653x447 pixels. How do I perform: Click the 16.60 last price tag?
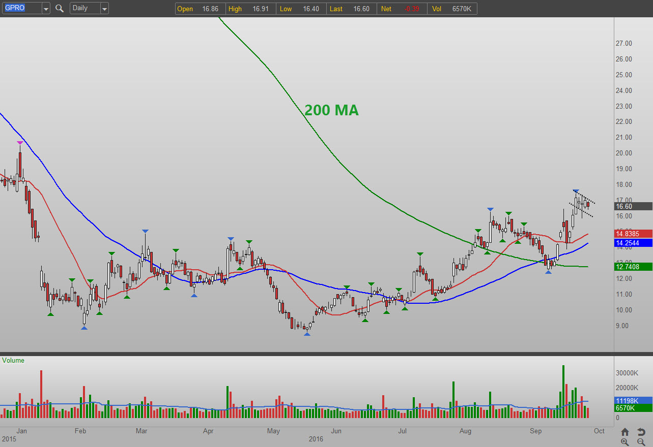tap(633, 206)
